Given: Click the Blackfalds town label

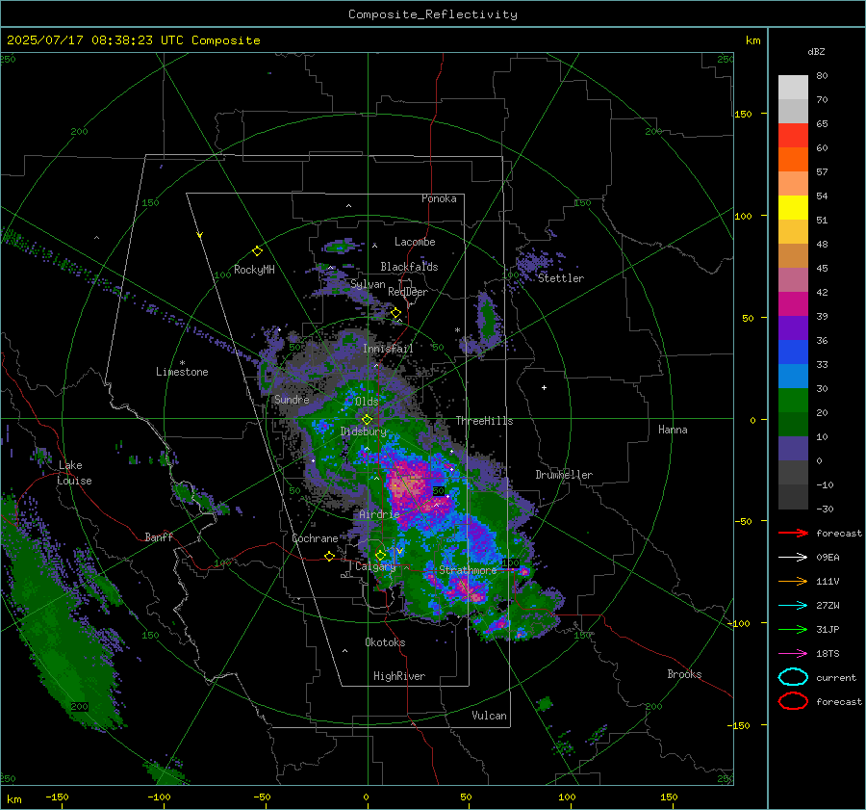Looking at the screenshot, I should pos(409,267).
